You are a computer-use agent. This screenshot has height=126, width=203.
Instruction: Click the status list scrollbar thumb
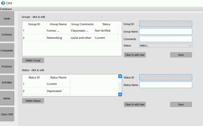[x=120, y=81]
